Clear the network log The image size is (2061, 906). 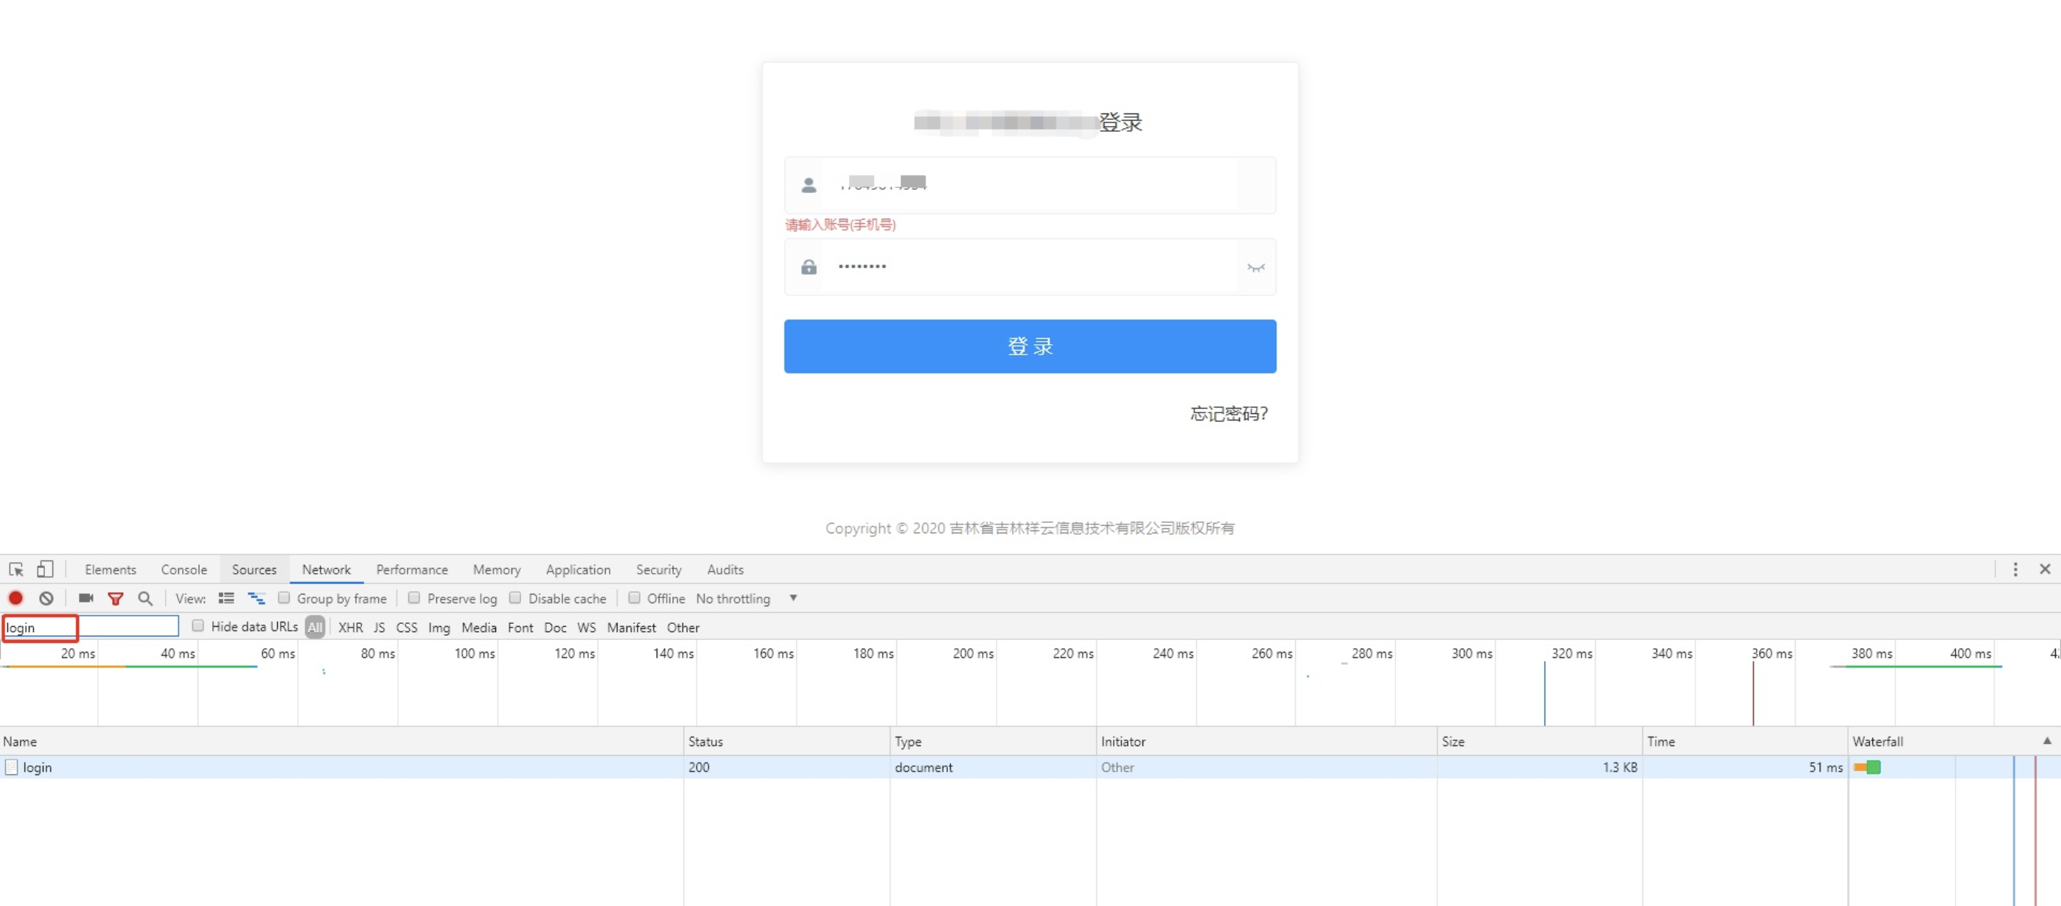[46, 598]
